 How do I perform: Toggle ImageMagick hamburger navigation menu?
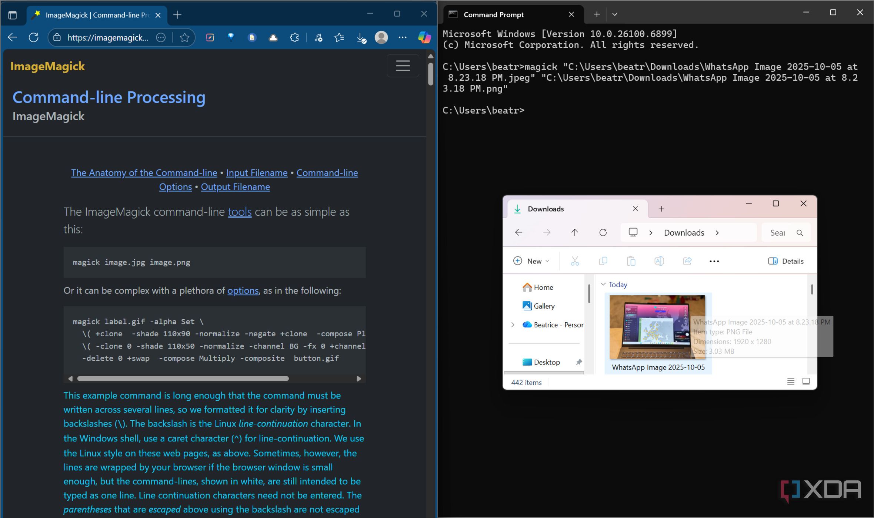click(403, 66)
